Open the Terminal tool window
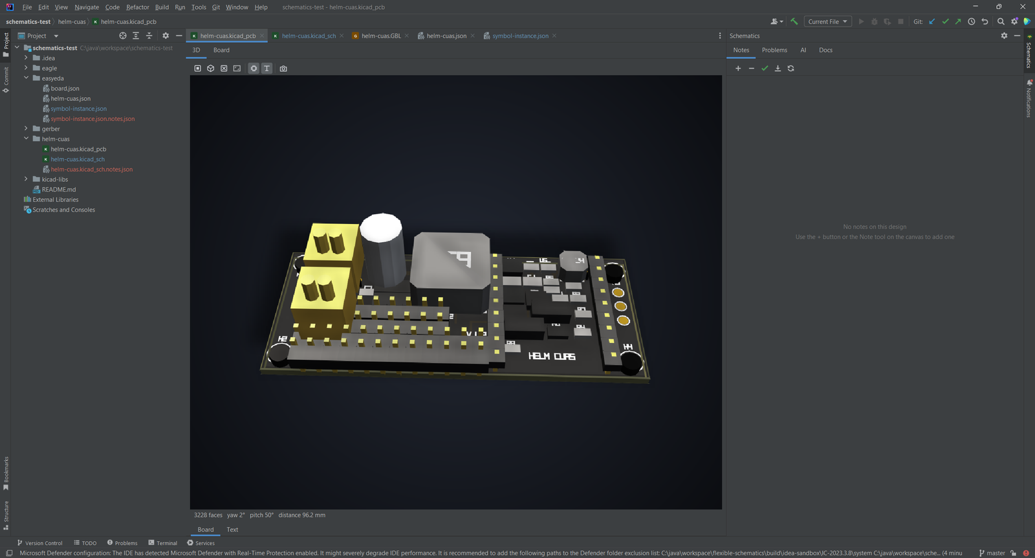This screenshot has height=558, width=1035. pyautogui.click(x=162, y=543)
